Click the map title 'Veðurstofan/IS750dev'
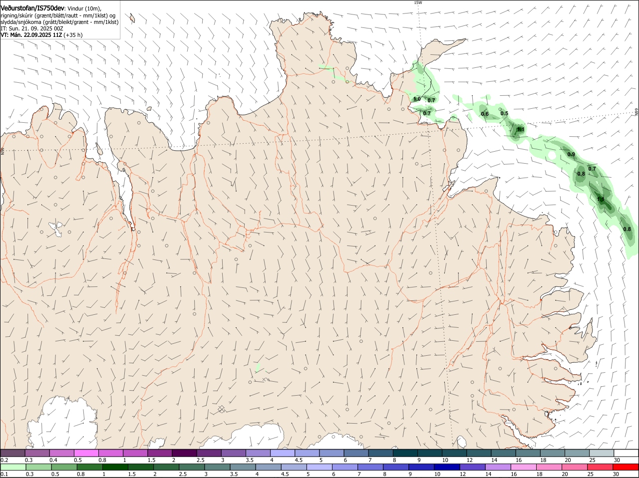The image size is (639, 478). [x=32, y=8]
